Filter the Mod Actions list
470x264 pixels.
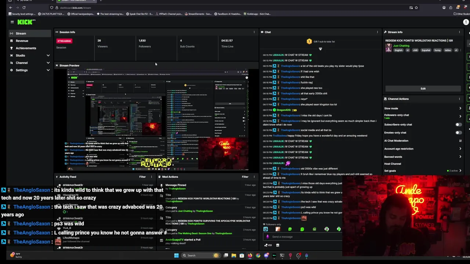pos(245,177)
